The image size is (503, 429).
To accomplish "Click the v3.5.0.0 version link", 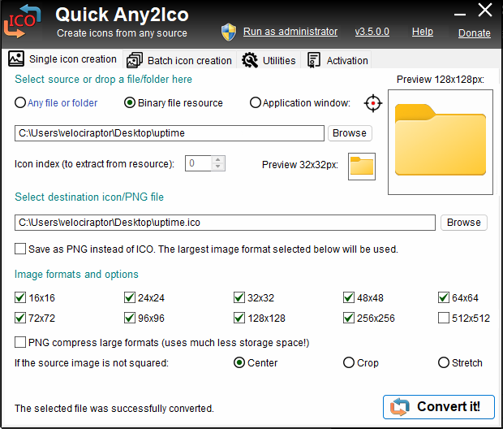I will coord(372,32).
